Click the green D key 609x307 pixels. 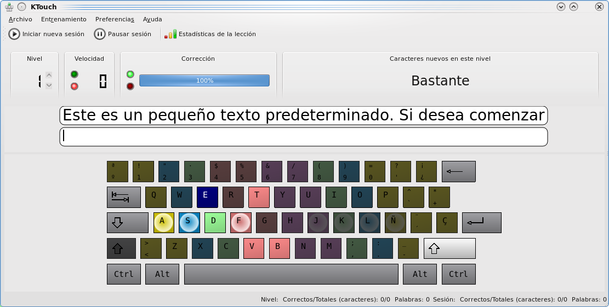(215, 223)
